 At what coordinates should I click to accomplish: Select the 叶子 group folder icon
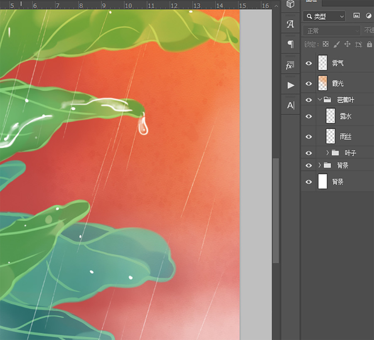(335, 153)
